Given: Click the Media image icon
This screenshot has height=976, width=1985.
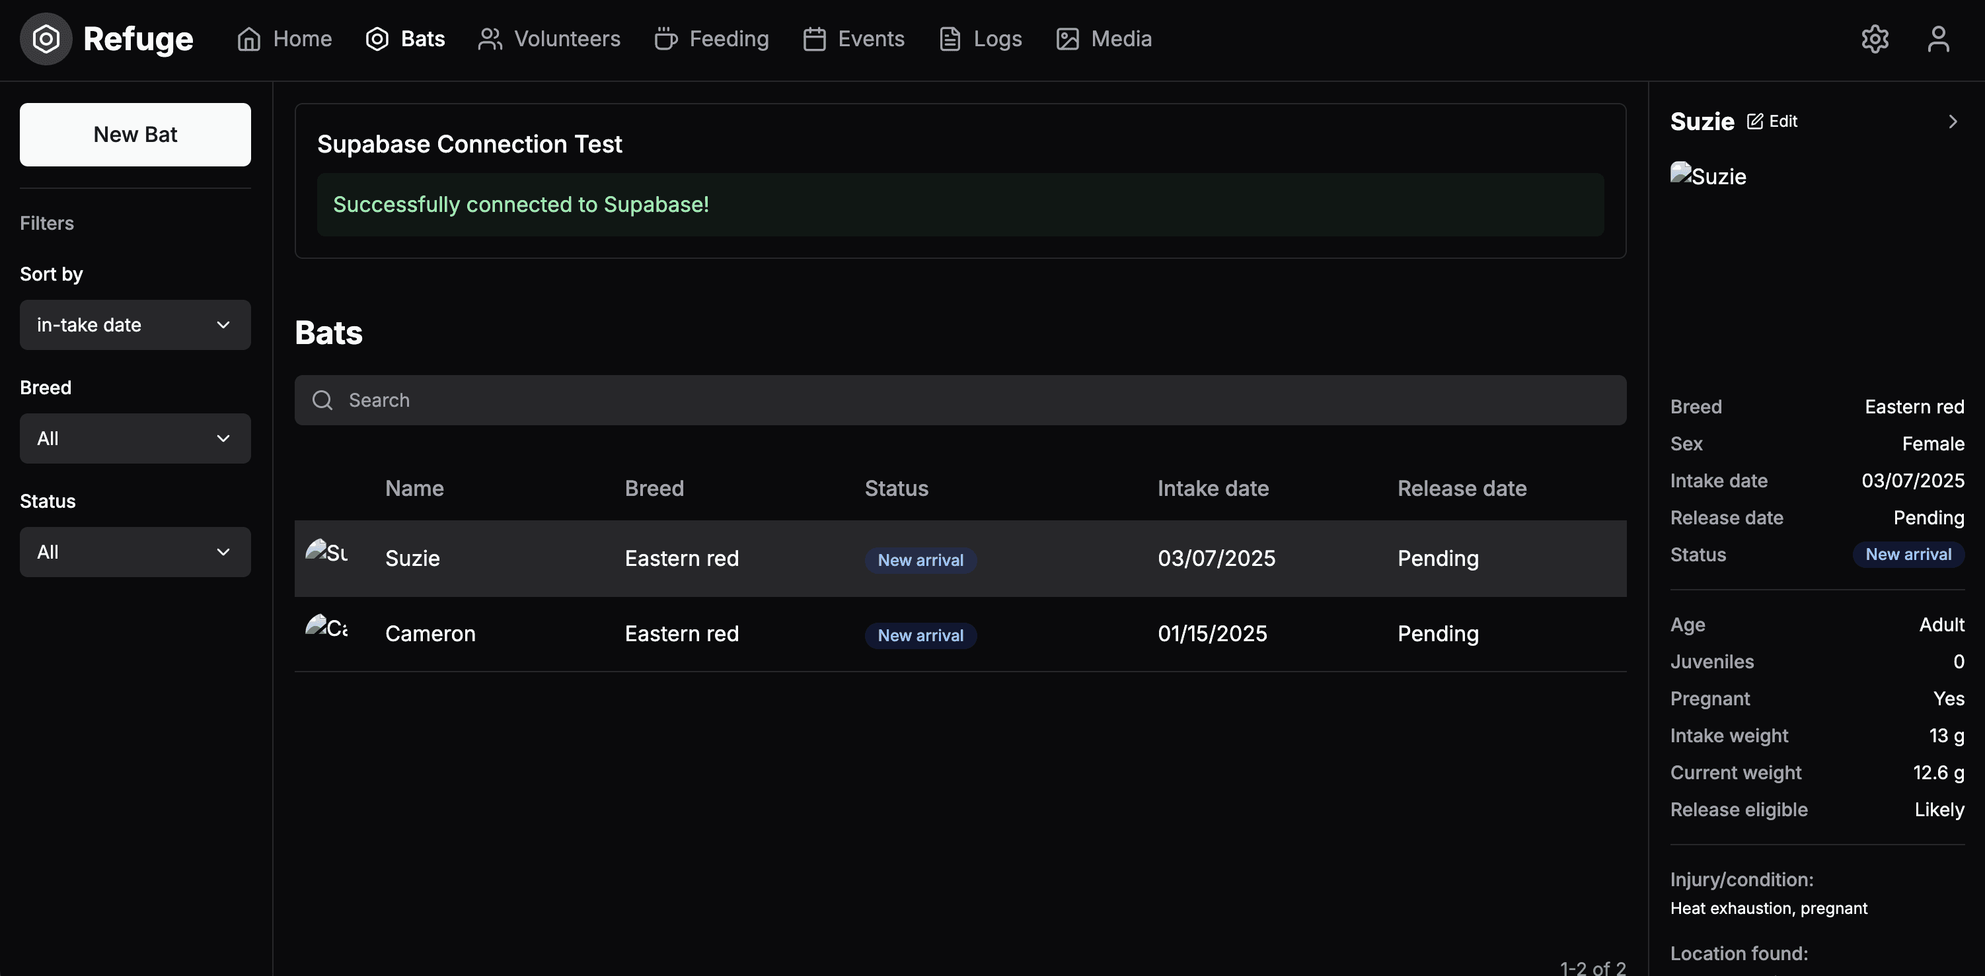Looking at the screenshot, I should (x=1067, y=38).
